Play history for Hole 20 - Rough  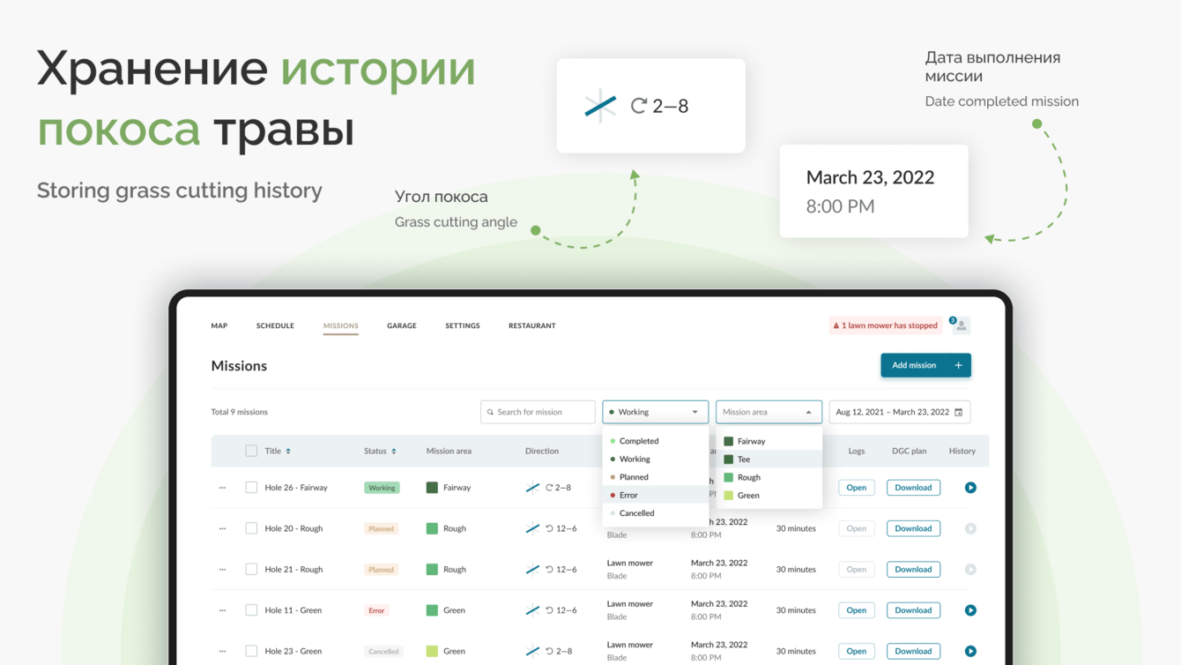coord(970,528)
